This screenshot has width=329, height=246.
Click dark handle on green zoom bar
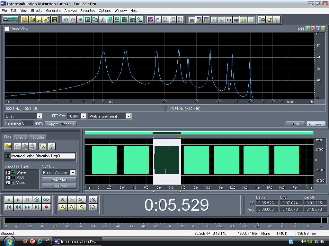point(167,133)
